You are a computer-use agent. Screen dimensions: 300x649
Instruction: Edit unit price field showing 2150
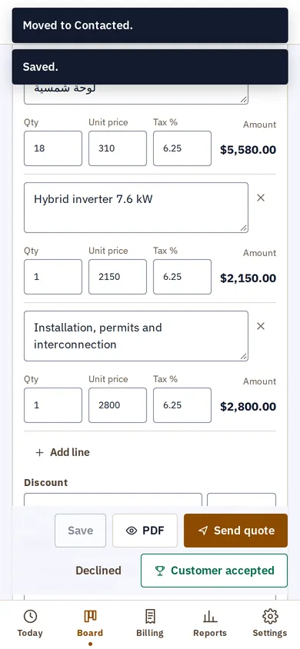click(x=118, y=277)
